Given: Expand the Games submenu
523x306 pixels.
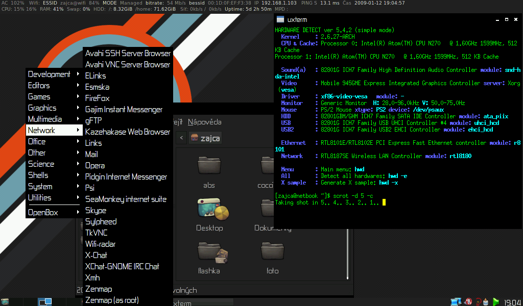Looking at the screenshot, I should [x=53, y=96].
